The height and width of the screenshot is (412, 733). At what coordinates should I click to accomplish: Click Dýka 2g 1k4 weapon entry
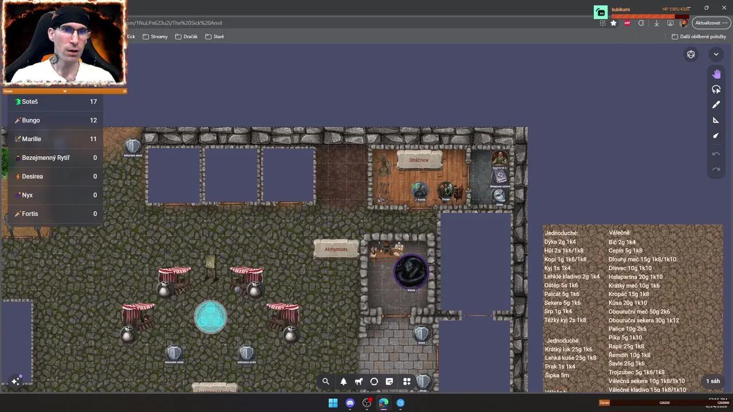tap(560, 242)
